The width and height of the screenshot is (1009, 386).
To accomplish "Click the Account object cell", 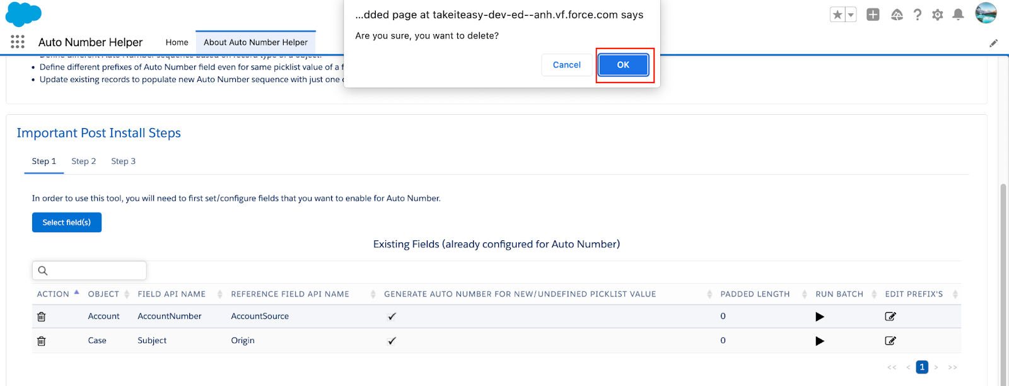I will tap(103, 317).
